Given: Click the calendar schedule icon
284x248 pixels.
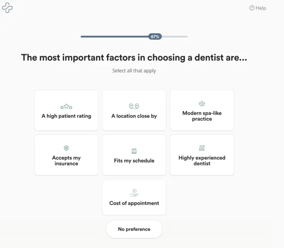Looking at the screenshot, I should pyautogui.click(x=134, y=151).
